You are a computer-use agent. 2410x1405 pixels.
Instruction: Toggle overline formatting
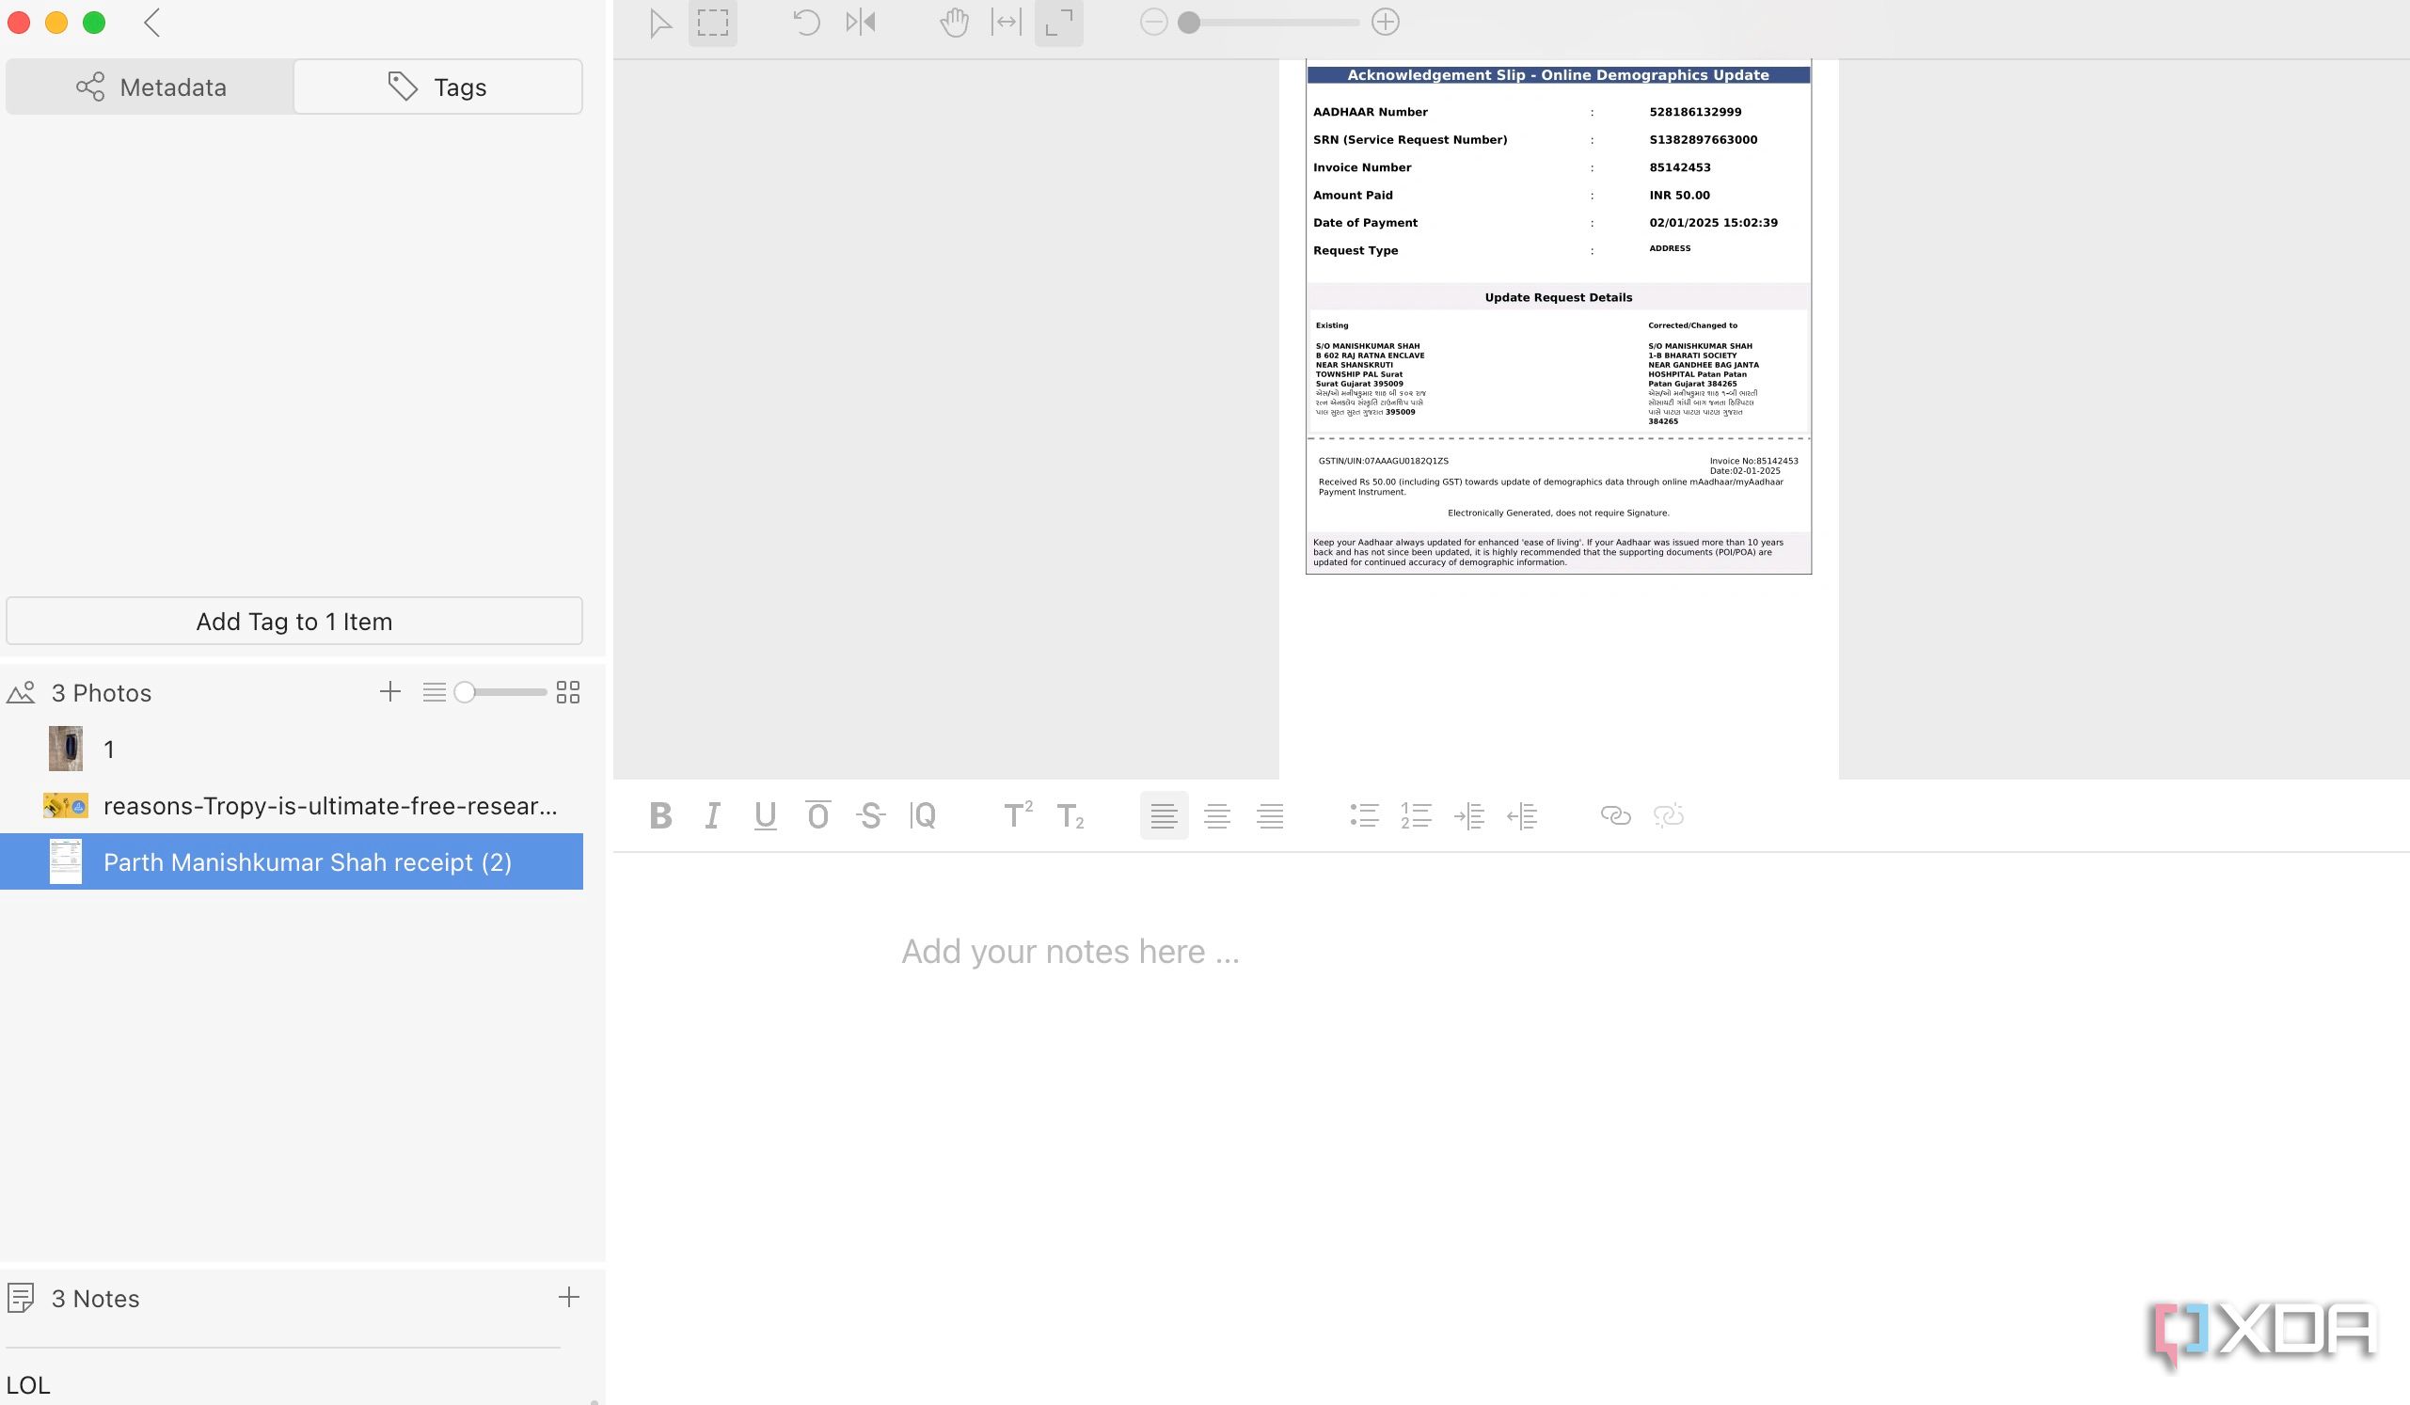click(817, 815)
